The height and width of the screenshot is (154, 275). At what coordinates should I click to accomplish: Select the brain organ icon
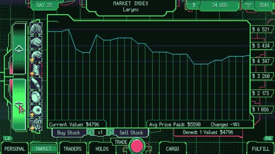tap(36, 42)
